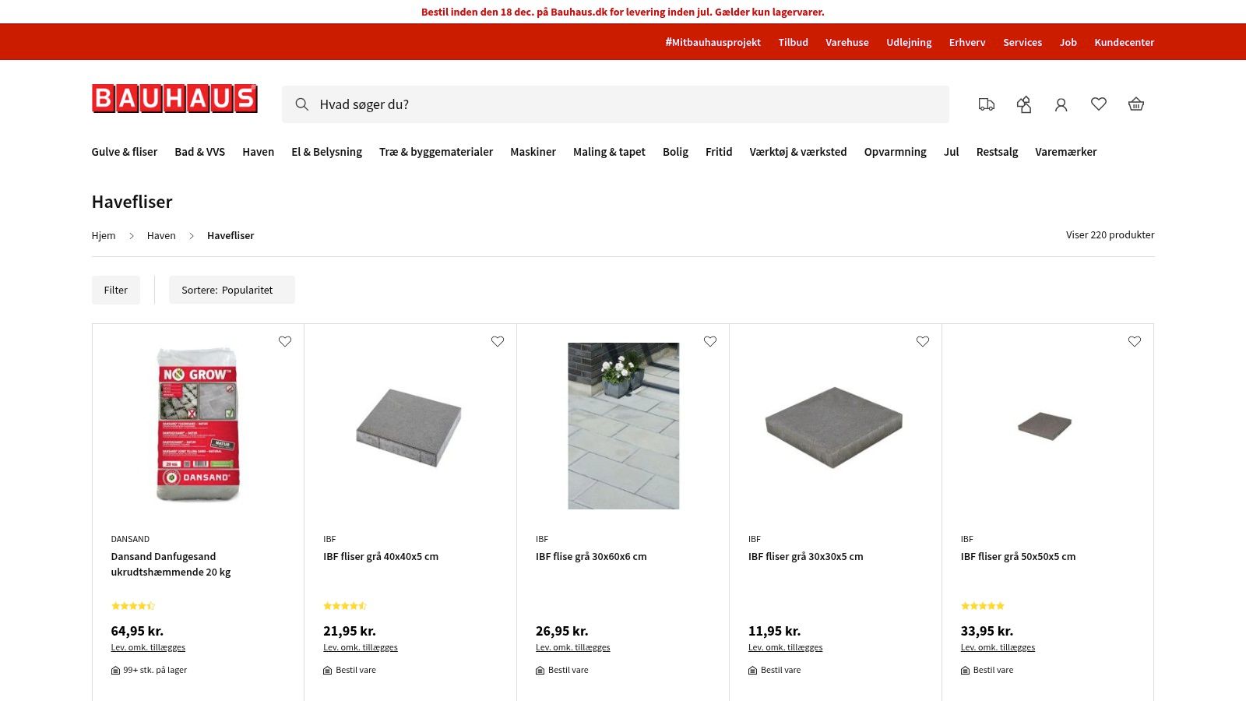Open the store locator icon
This screenshot has width=1246, height=701.
coord(1024,104)
